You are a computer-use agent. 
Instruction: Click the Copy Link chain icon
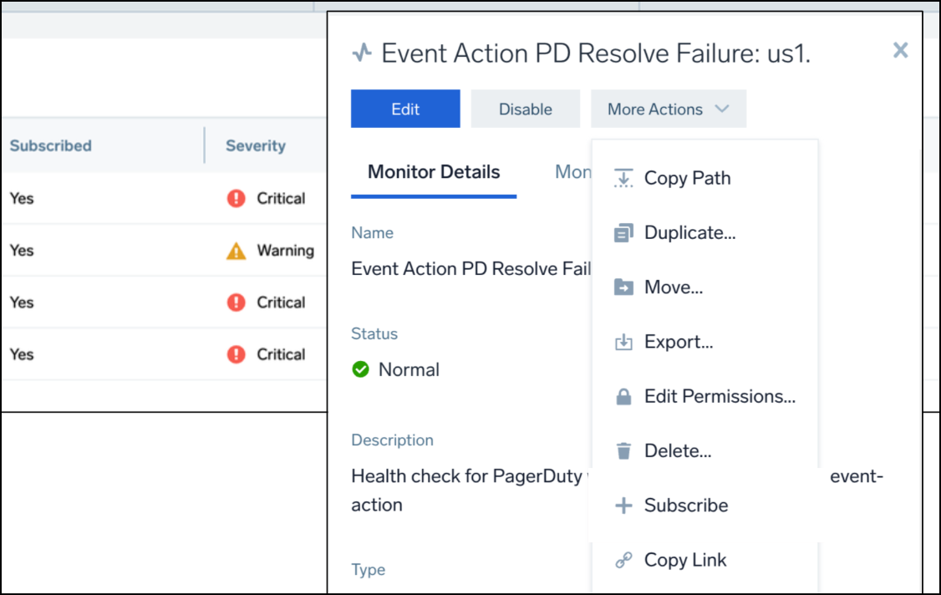[x=623, y=559]
